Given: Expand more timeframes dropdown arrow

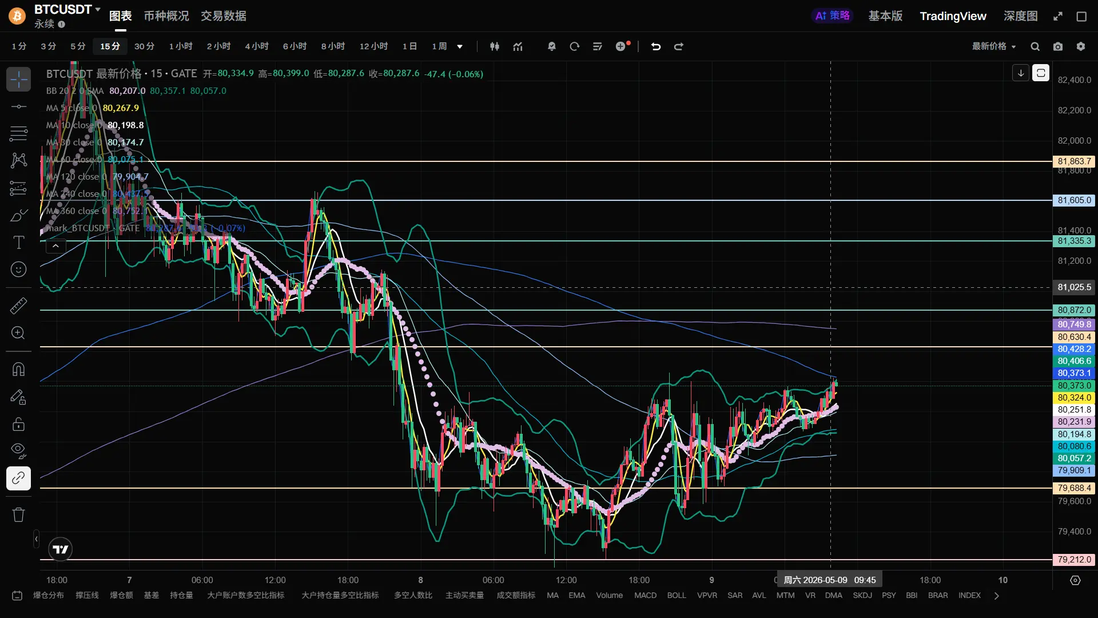Looking at the screenshot, I should [x=460, y=46].
